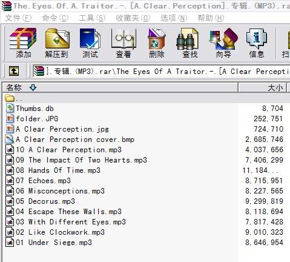Screen dimensions: 290x262
Task: Show archive Info (信息) icon
Action: tap(256, 39)
